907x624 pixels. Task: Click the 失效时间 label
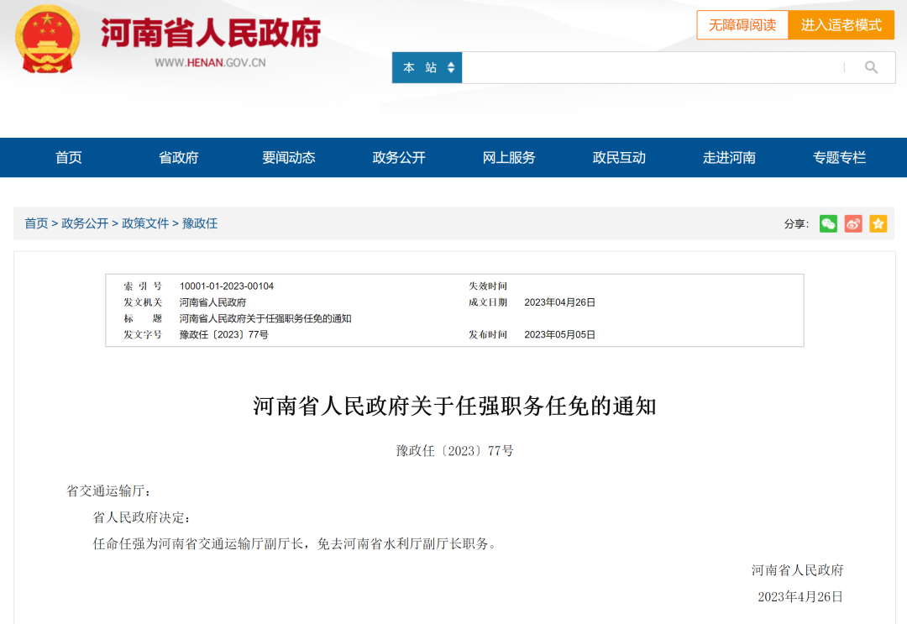488,286
